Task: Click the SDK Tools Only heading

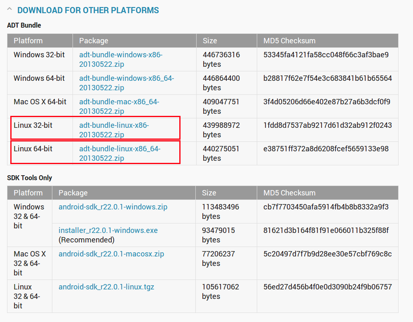Action: pos(30,178)
